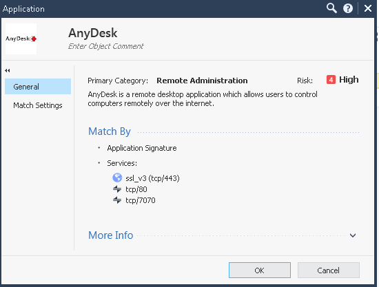This screenshot has height=287, width=379.
Task: Click the More Info heading
Action: (111, 235)
